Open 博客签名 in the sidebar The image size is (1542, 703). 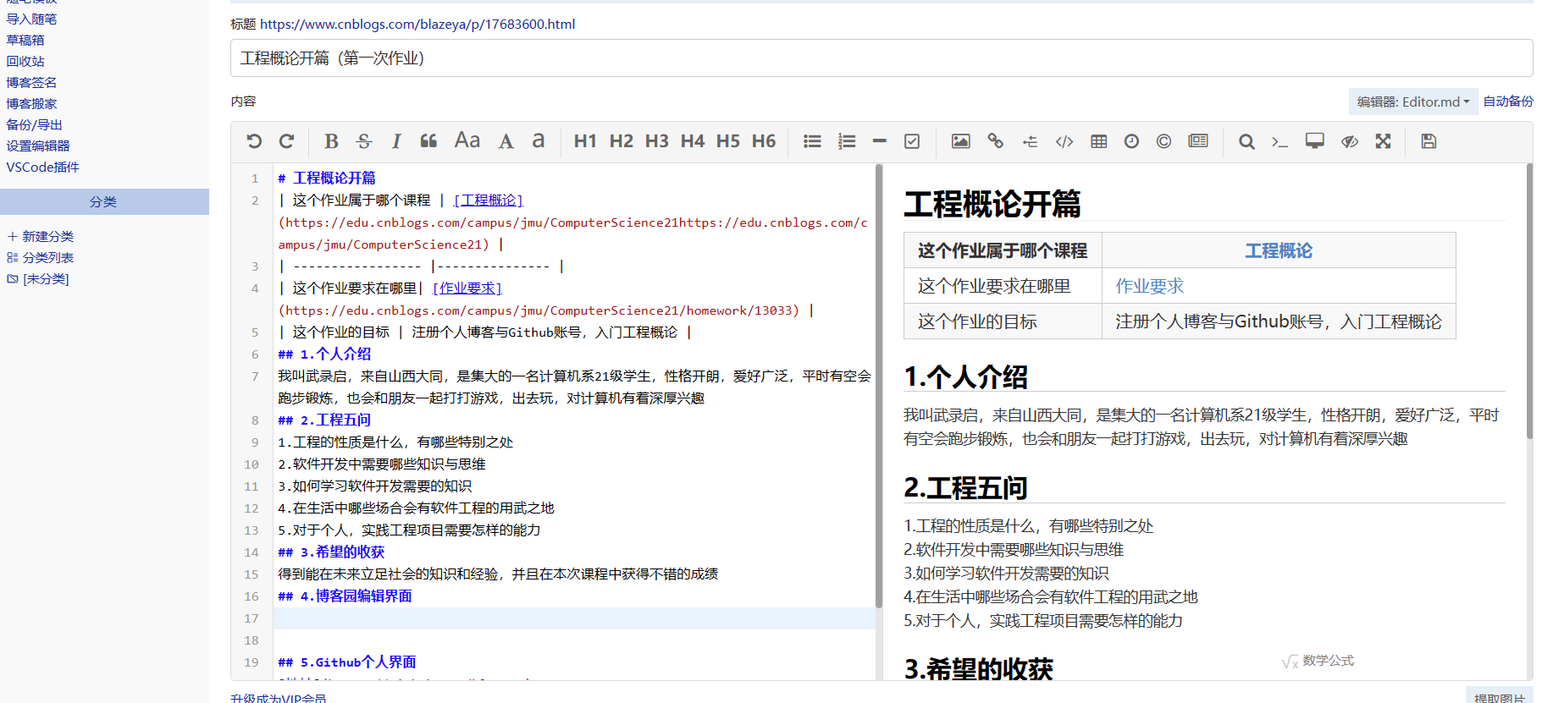point(31,82)
